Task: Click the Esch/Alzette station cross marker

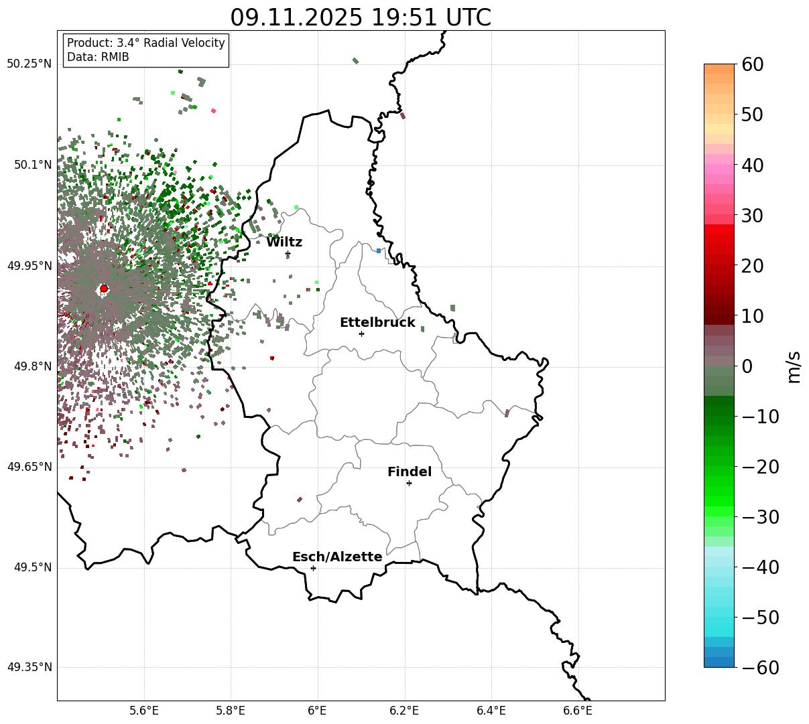Action: tap(313, 568)
